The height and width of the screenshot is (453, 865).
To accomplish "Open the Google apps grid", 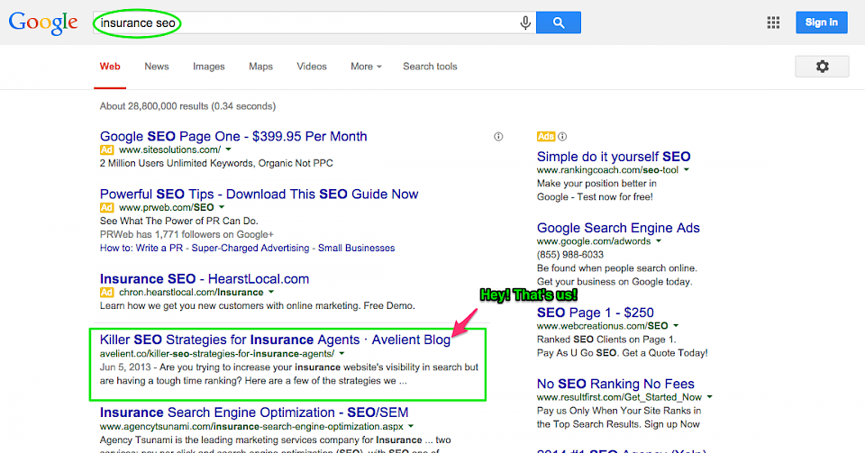I will 773,23.
